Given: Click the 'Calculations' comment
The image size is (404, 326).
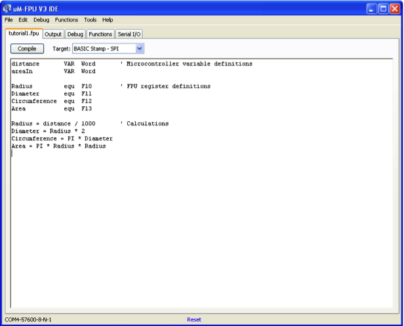Looking at the screenshot, I should point(148,123).
